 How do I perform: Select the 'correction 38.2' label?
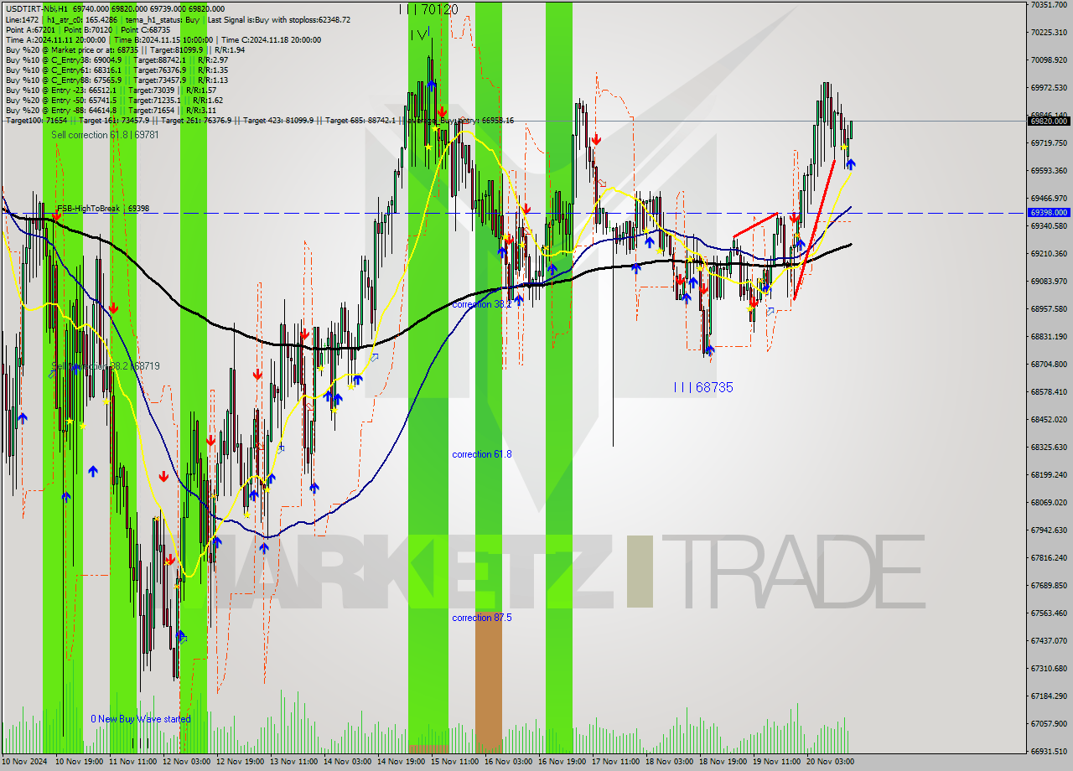(x=482, y=304)
